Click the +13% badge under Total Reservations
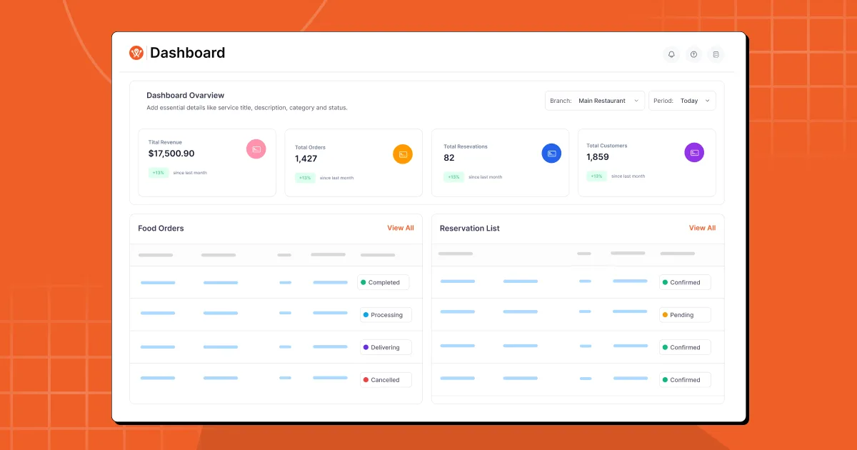Viewport: 857px width, 450px height. 453,176
